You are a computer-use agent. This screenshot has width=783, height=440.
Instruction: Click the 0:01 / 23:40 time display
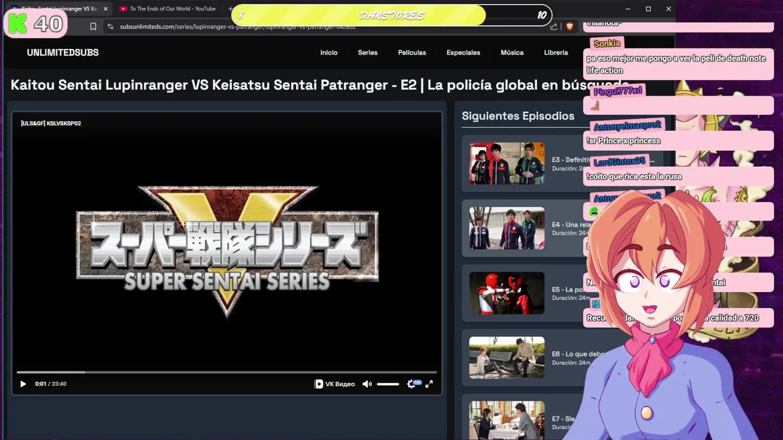coord(51,384)
